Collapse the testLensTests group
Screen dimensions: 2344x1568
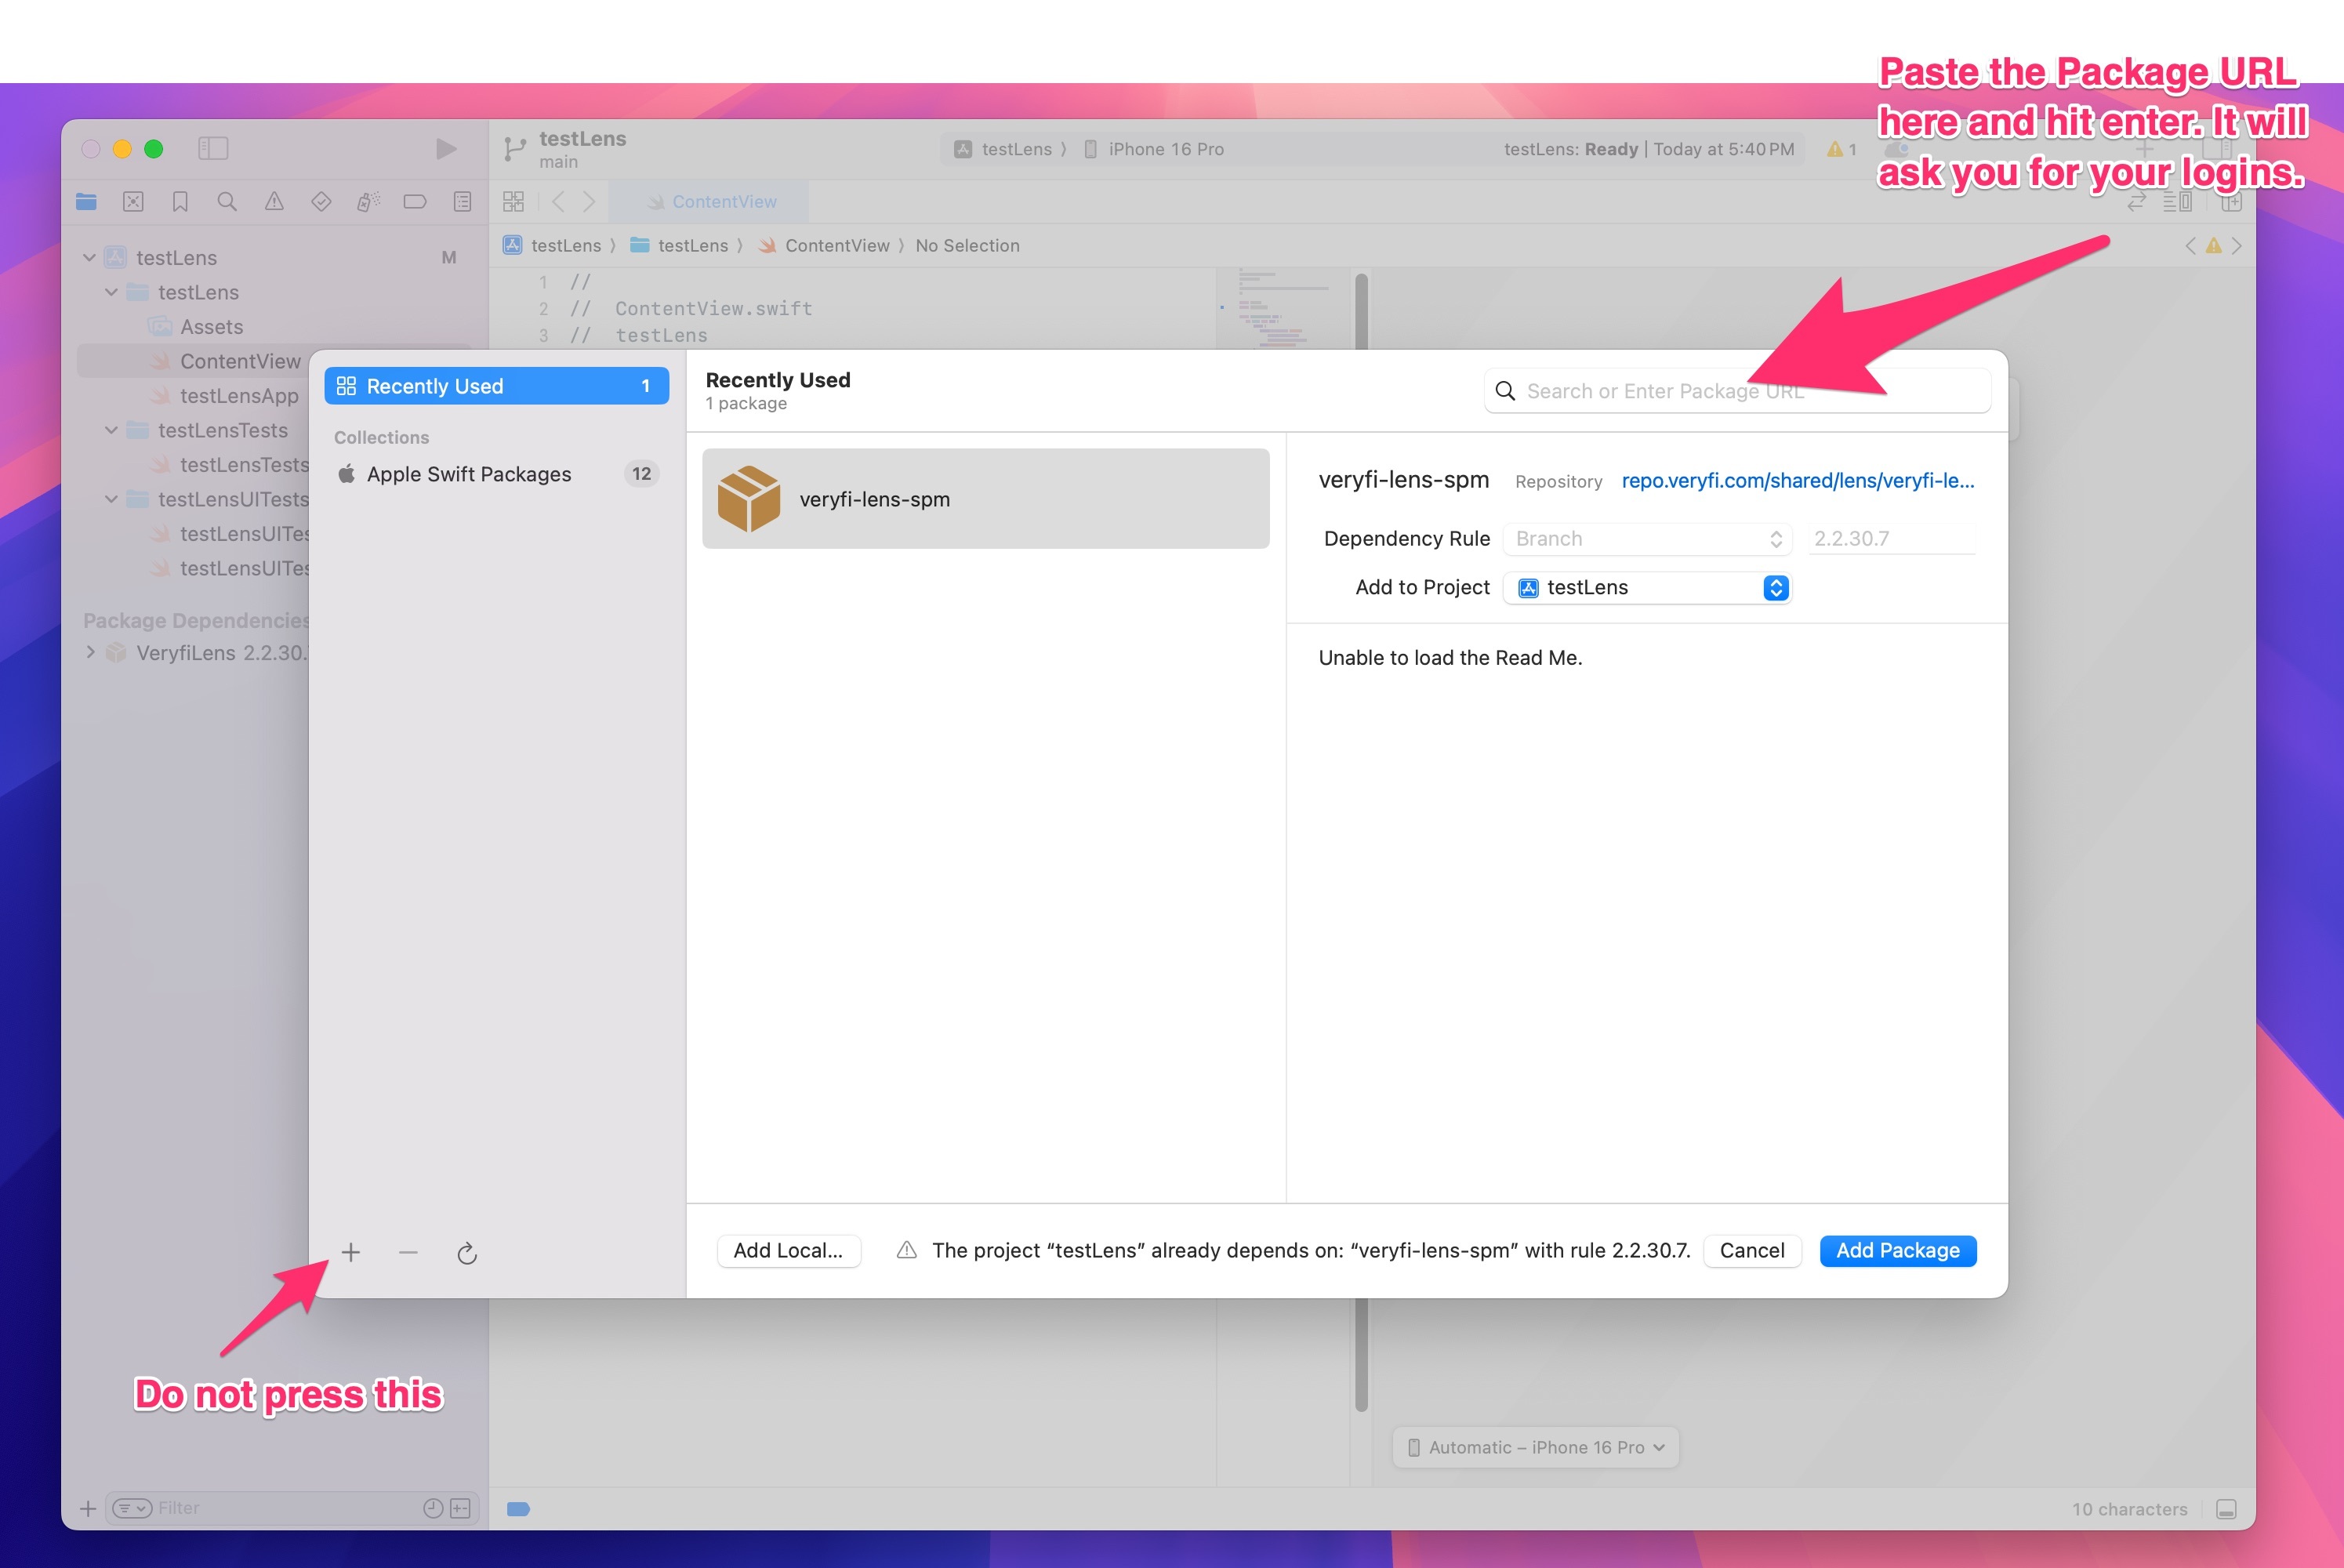click(111, 430)
